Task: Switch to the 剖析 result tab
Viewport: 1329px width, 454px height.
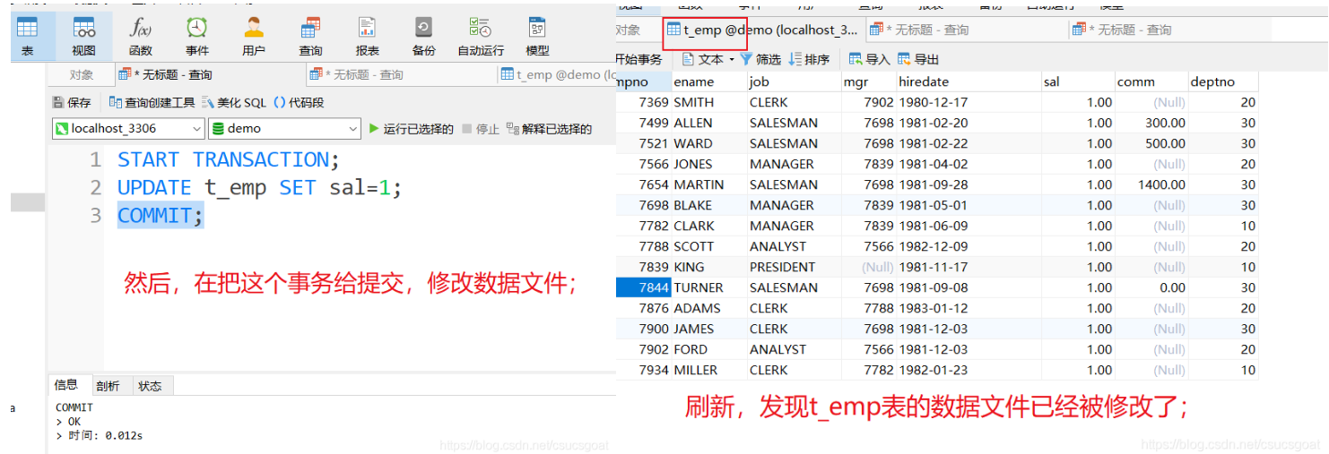Action: (x=108, y=386)
